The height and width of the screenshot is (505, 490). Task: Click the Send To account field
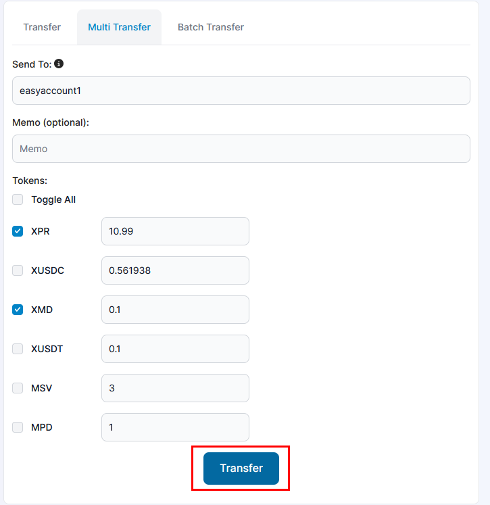[x=241, y=91]
